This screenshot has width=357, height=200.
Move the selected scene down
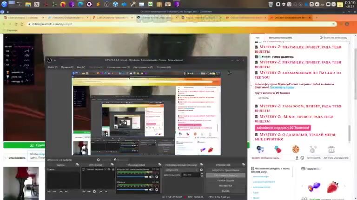click(66, 191)
